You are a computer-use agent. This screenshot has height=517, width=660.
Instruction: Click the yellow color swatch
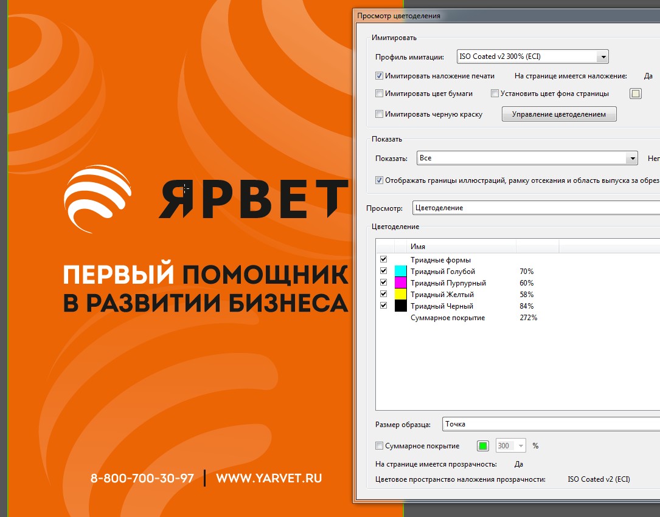tap(400, 294)
